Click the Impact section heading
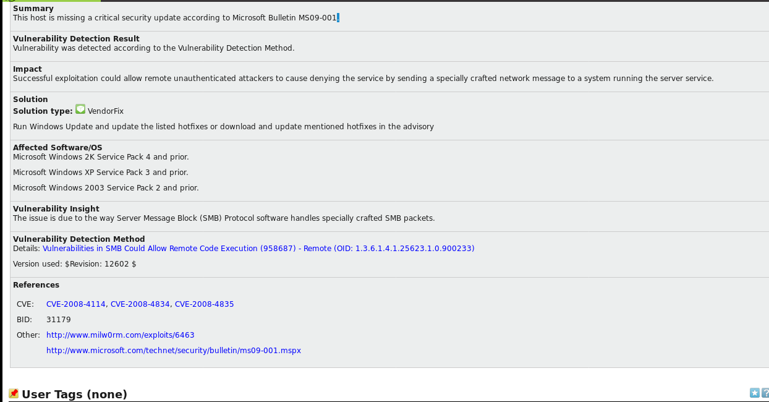The image size is (769, 402). click(x=28, y=69)
